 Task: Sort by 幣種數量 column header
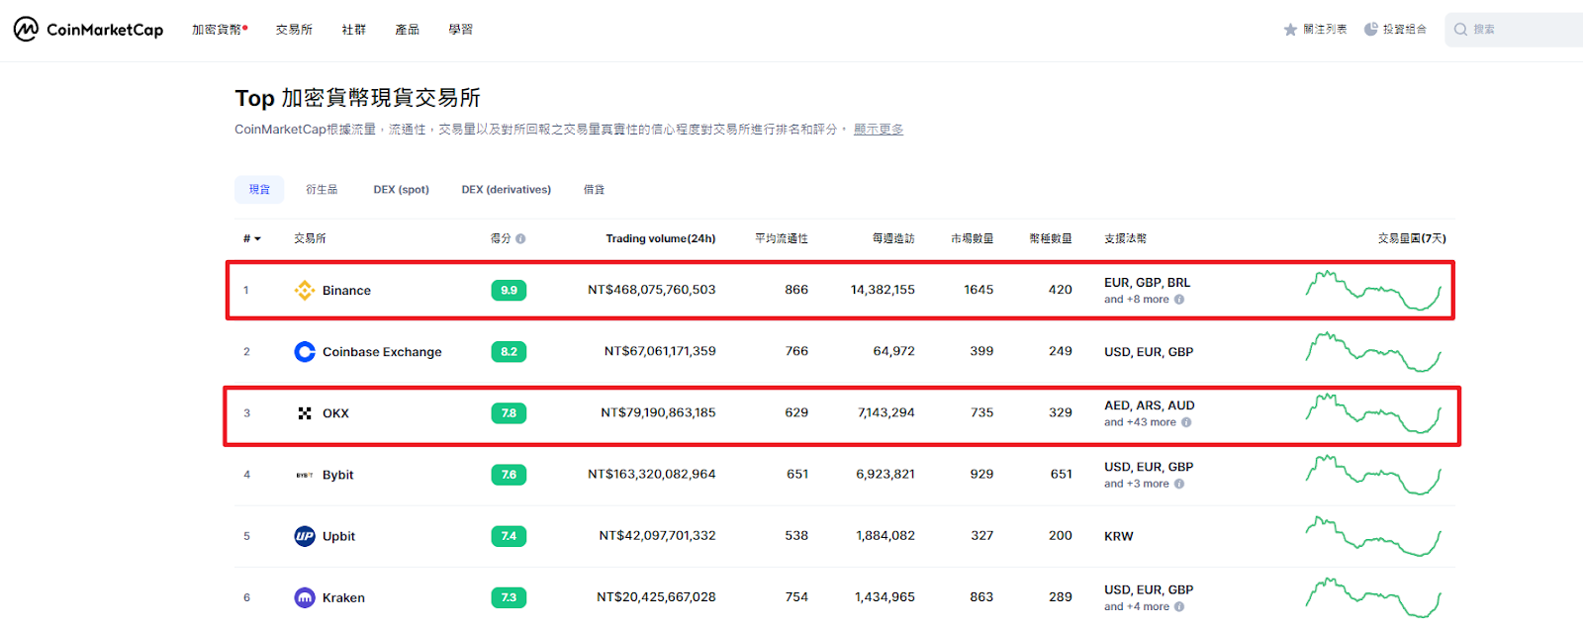pos(1051,238)
